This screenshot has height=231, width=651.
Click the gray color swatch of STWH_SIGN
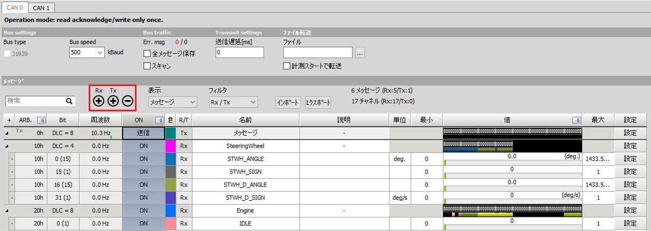[171, 172]
